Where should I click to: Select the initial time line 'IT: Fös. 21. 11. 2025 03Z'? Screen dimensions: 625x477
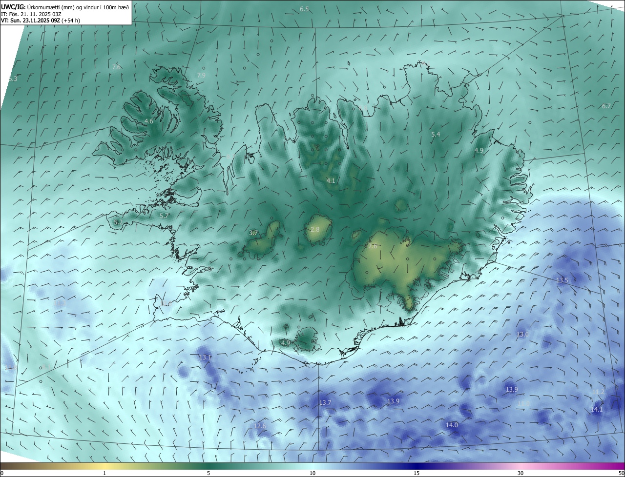[31, 14]
